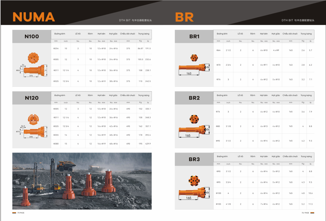The height and width of the screenshot is (221, 326).
Task: Select the '335.1' lb cell in N120
Action: point(148,109)
